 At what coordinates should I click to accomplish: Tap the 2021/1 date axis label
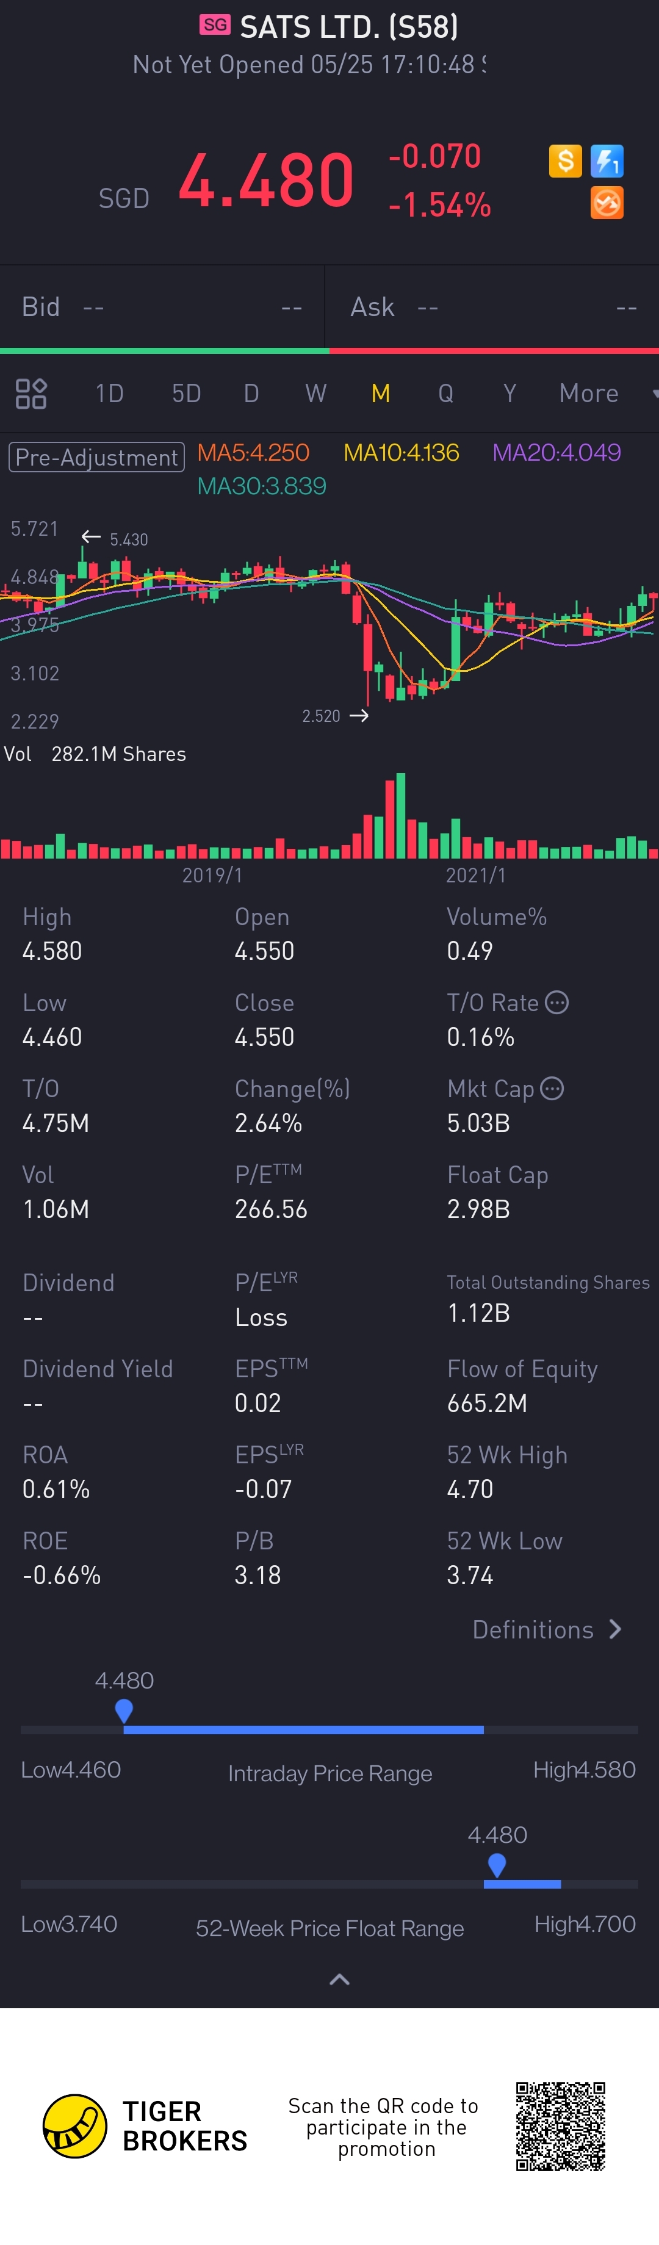pyautogui.click(x=475, y=875)
